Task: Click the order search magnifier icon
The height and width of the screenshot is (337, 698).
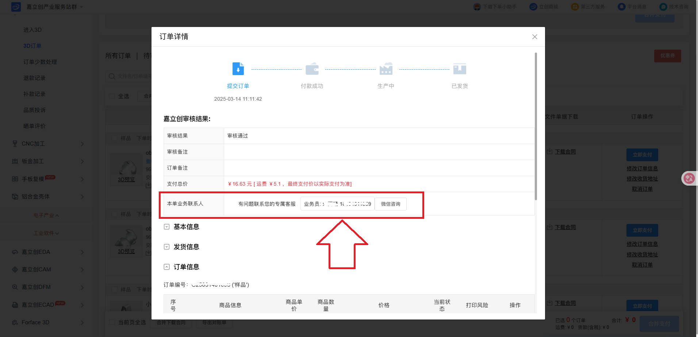Action: (112, 76)
